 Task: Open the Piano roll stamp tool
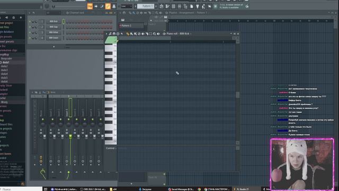(x=118, y=34)
